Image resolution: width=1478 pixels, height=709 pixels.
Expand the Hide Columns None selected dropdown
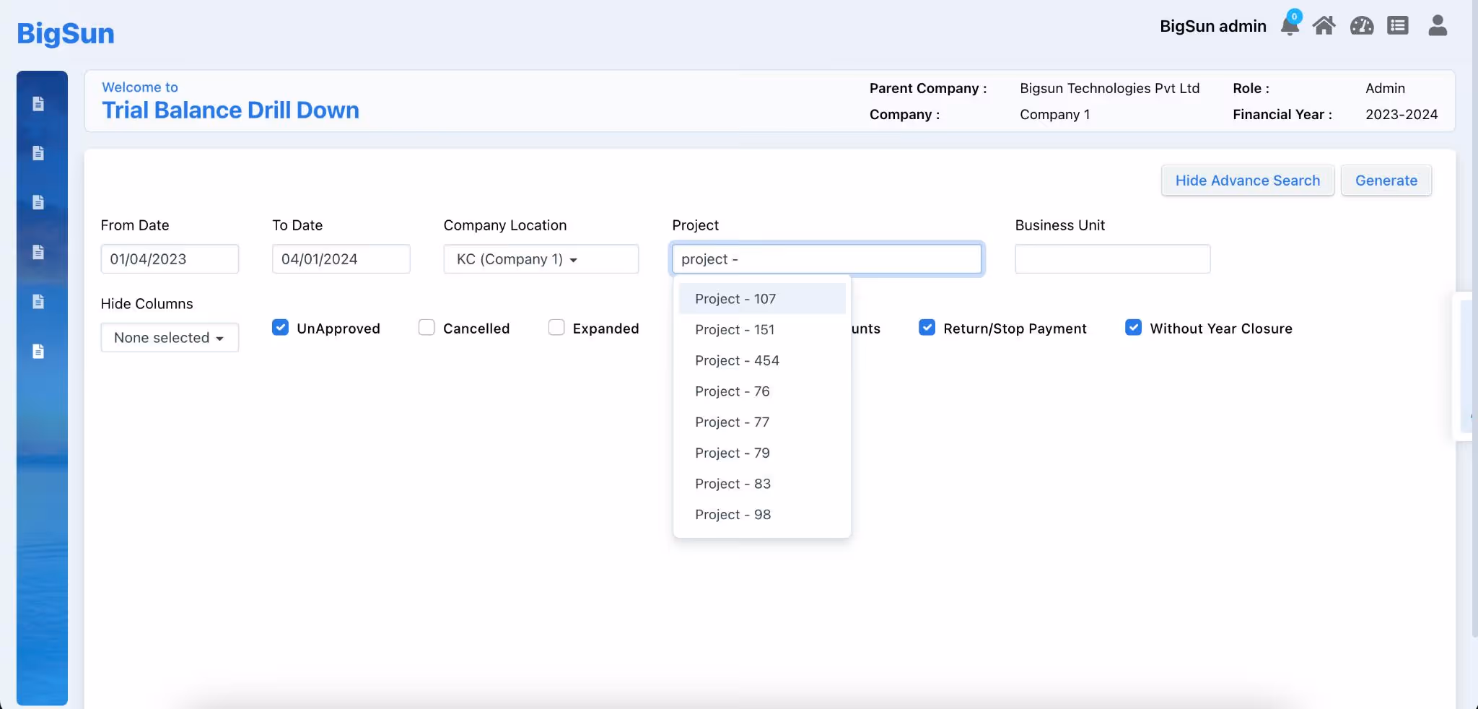coord(170,337)
